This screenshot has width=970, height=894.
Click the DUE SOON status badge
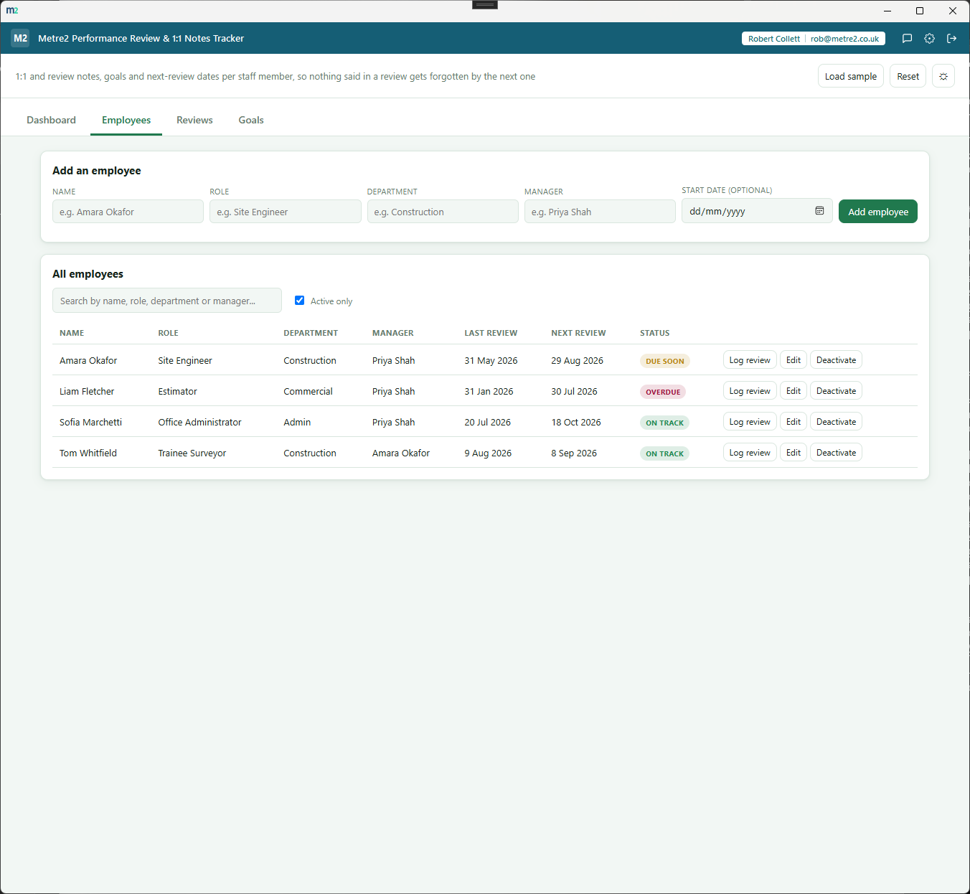[x=664, y=361]
